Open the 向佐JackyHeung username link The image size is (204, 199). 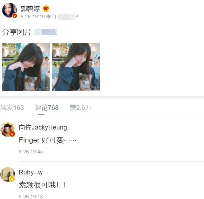(x=43, y=127)
